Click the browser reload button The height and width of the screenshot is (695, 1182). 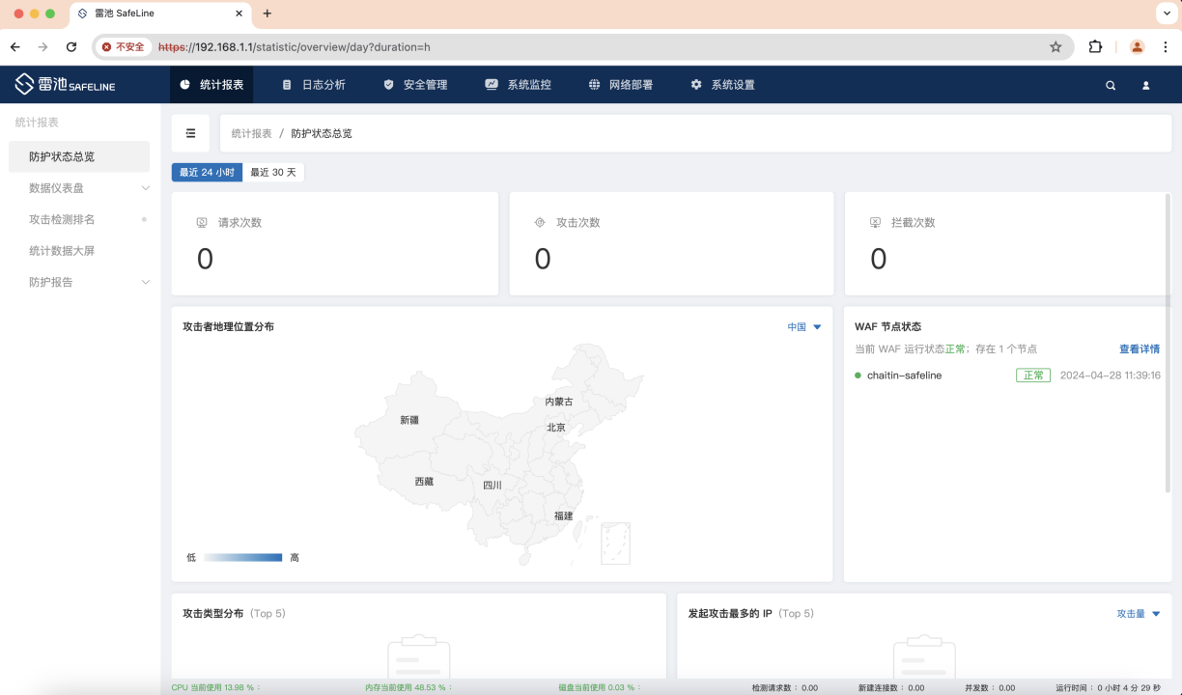point(71,46)
